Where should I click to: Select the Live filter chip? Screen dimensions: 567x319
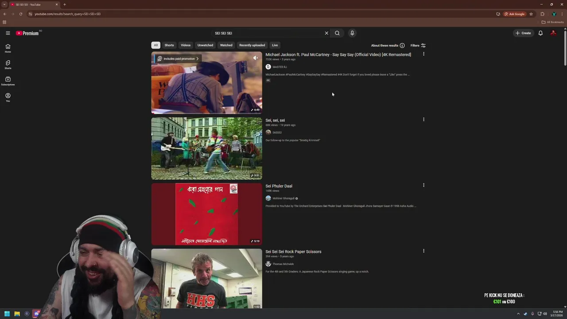tap(275, 45)
